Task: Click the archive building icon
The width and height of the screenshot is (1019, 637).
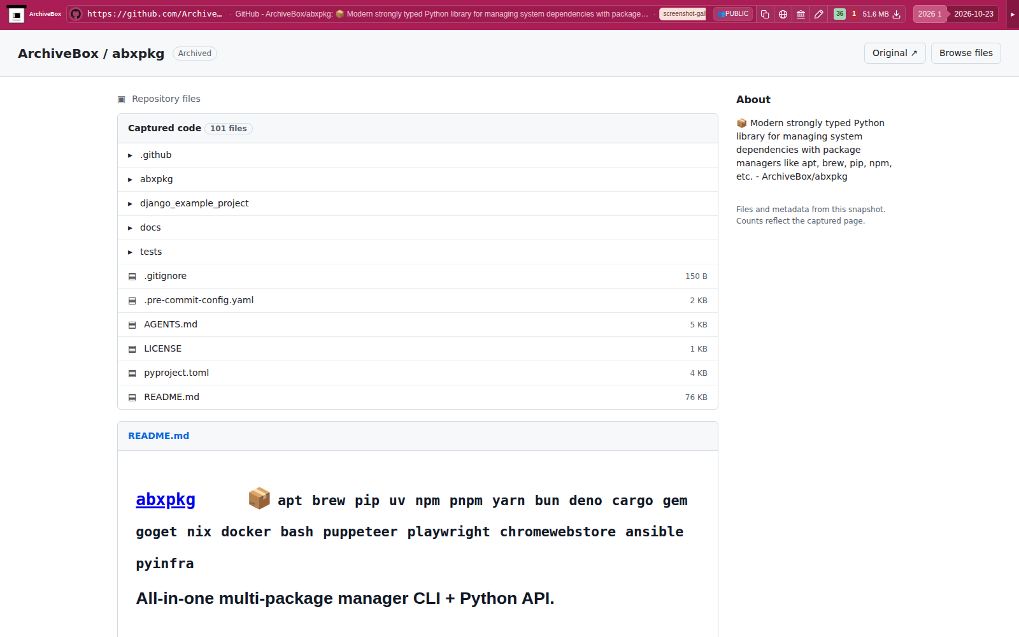Action: (x=801, y=14)
